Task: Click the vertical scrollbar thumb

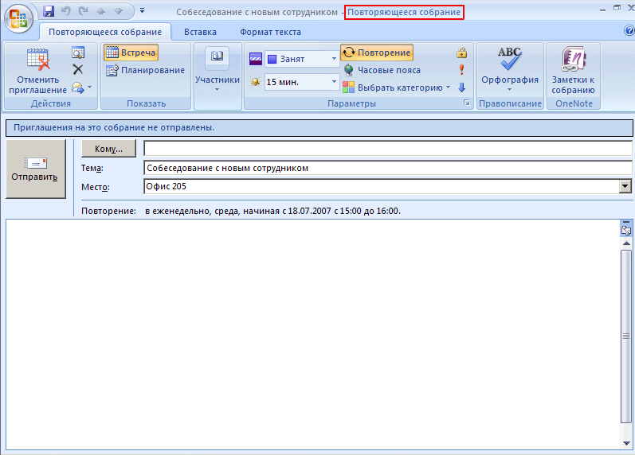Action: 626,336
